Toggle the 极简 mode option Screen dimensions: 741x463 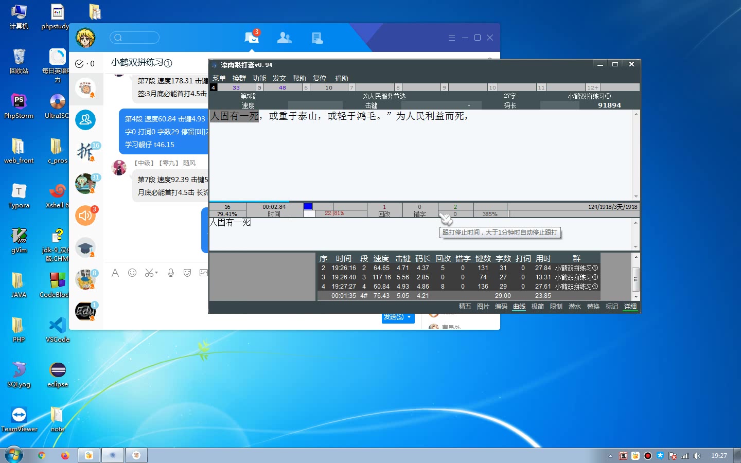click(538, 307)
